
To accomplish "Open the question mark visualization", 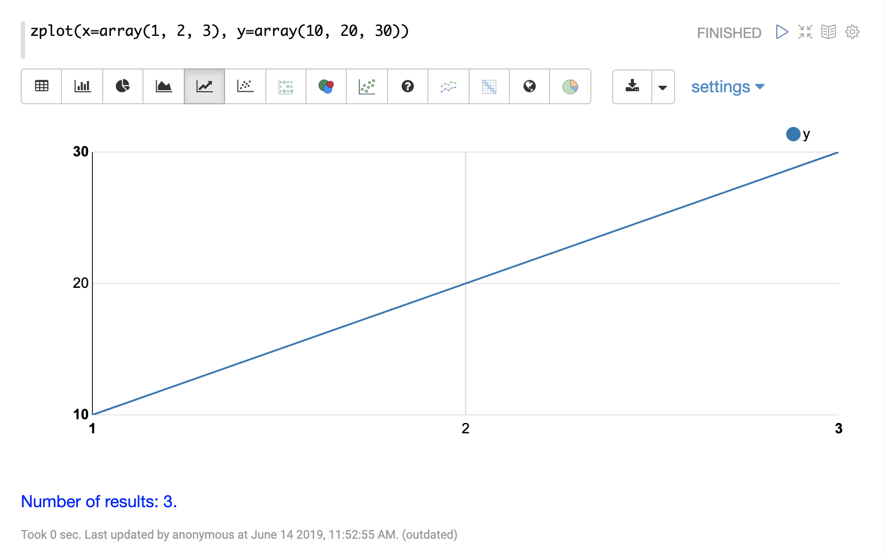I will pos(408,86).
